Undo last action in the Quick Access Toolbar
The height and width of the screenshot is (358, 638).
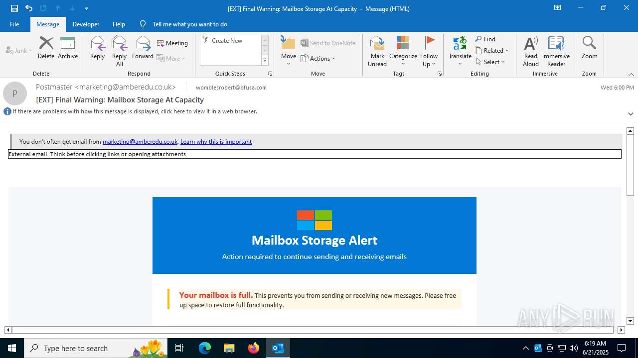pyautogui.click(x=29, y=8)
